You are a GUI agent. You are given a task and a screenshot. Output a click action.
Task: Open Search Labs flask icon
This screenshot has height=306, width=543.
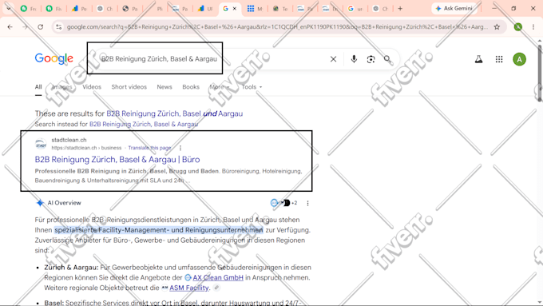click(x=478, y=59)
